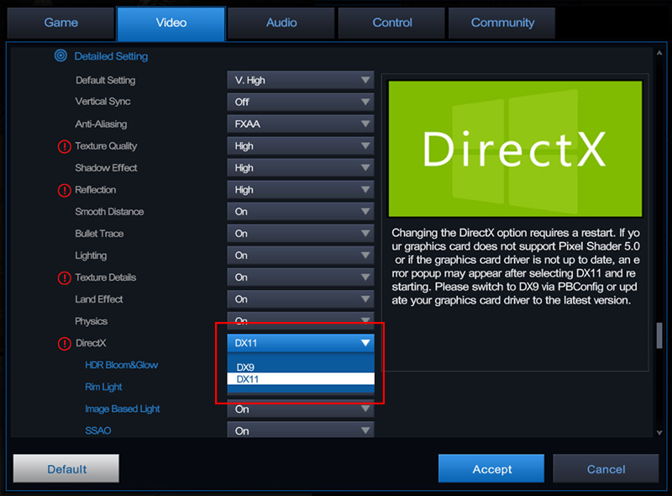
Task: Choose DX11 in the DirectX list
Action: (x=301, y=379)
